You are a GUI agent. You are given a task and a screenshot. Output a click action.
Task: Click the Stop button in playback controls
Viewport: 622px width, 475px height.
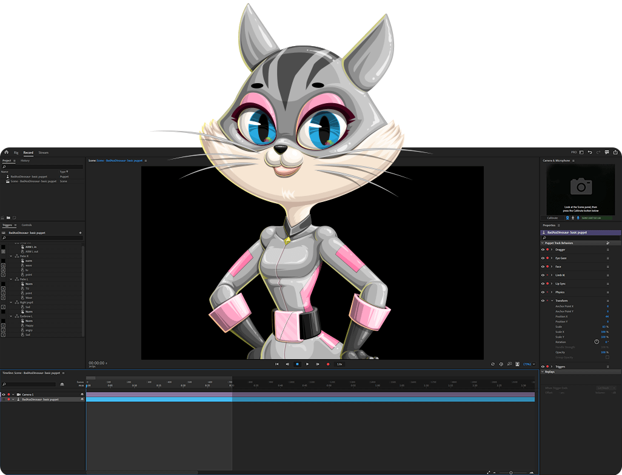[x=297, y=364]
